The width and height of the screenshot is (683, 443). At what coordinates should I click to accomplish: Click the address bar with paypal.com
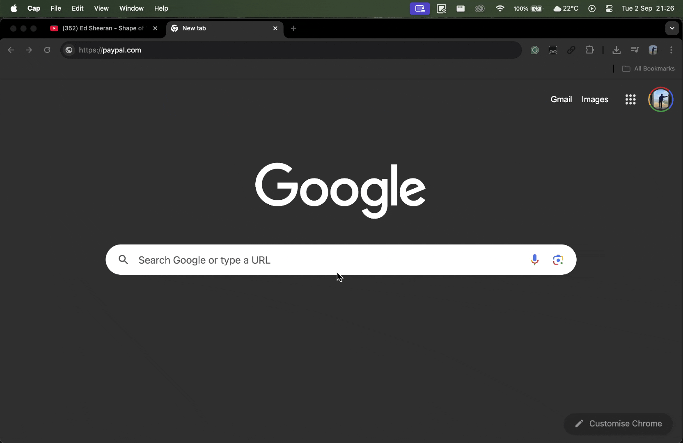(x=291, y=50)
